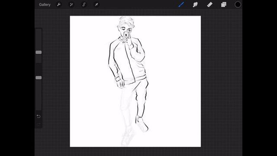Undo the last stroke with arrow
This screenshot has width=277, height=156.
[39, 116]
